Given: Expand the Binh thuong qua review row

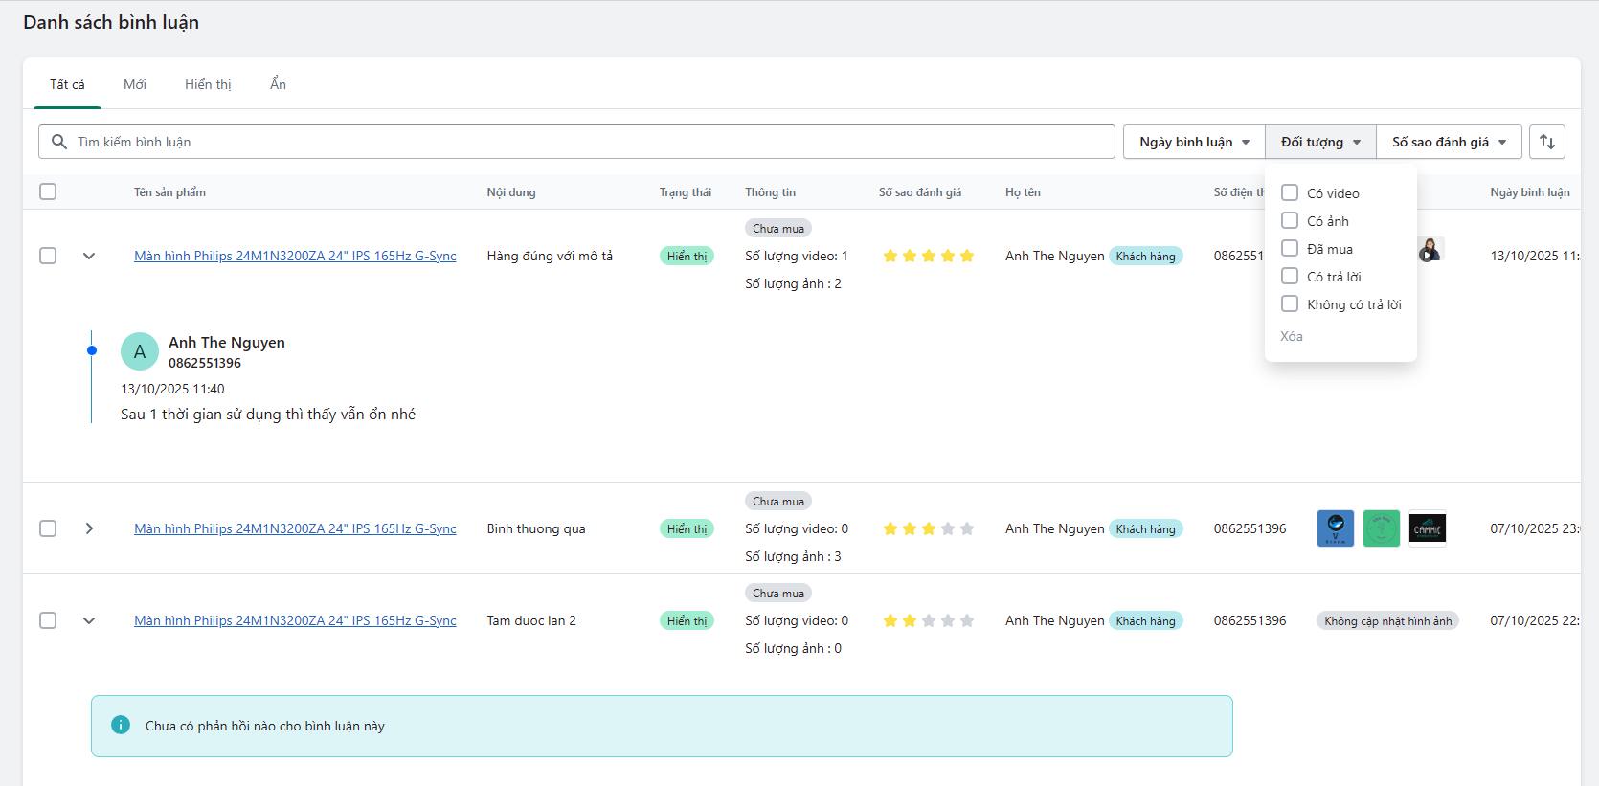Looking at the screenshot, I should (x=89, y=528).
